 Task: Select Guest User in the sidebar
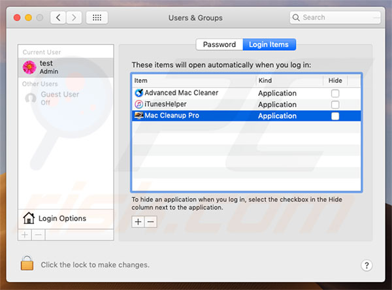[x=66, y=98]
